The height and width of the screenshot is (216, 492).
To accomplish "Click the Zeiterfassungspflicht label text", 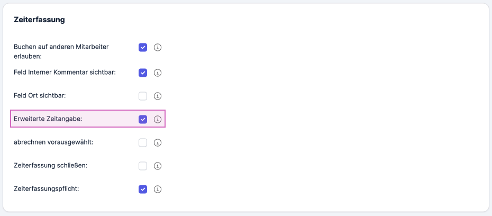I will tap(46, 189).
